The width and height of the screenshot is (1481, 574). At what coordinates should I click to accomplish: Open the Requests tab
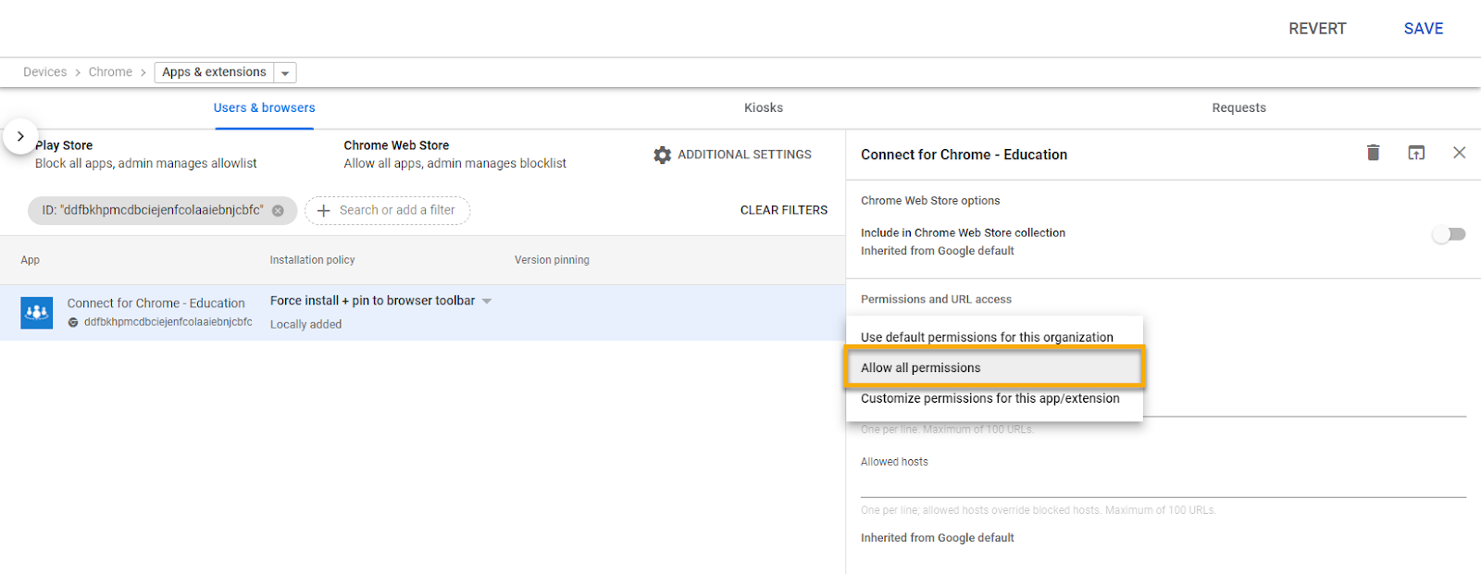pos(1238,107)
